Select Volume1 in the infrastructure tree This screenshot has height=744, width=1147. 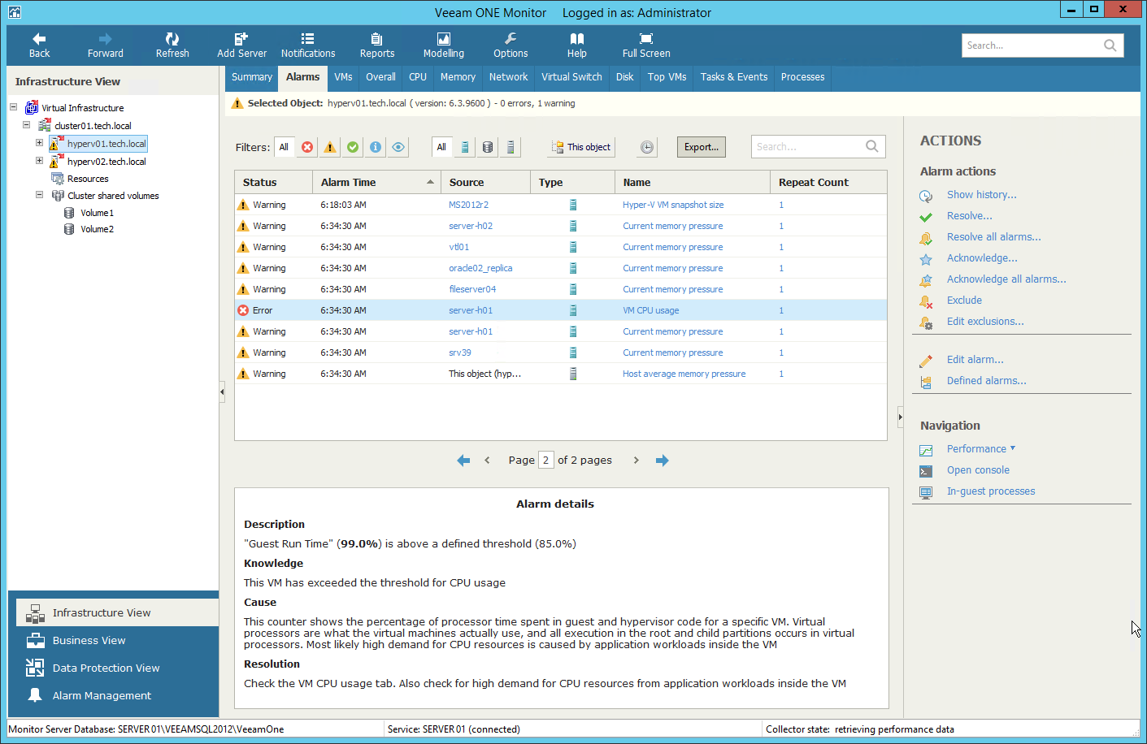[x=97, y=213]
